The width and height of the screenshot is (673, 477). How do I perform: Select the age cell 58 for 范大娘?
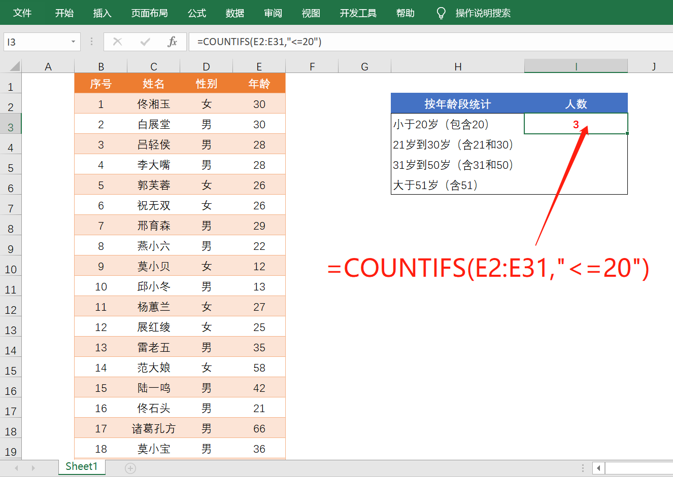point(259,368)
